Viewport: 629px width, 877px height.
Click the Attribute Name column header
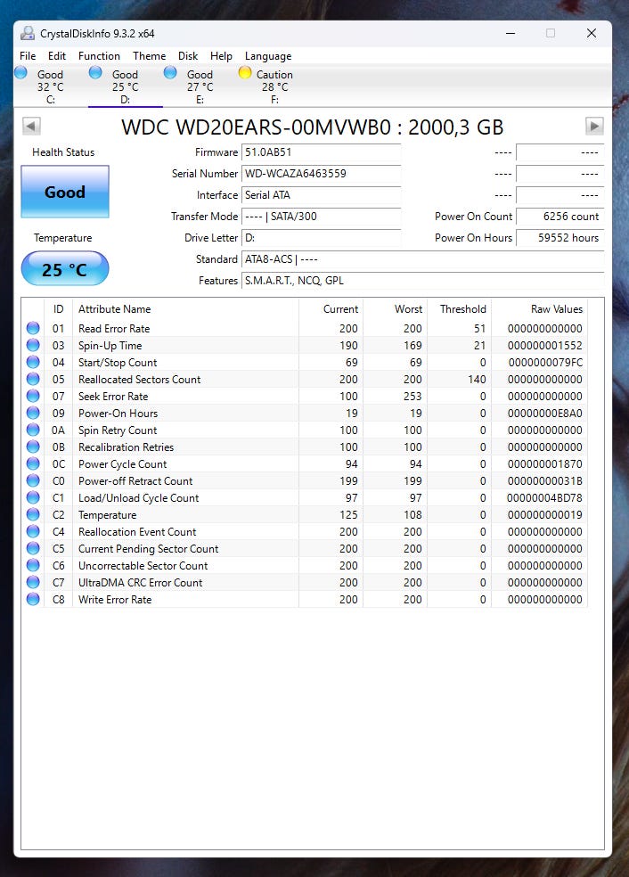click(185, 308)
